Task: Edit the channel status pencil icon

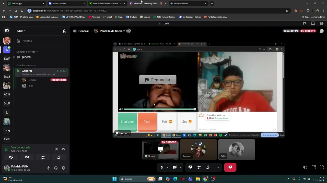Action: point(54,74)
